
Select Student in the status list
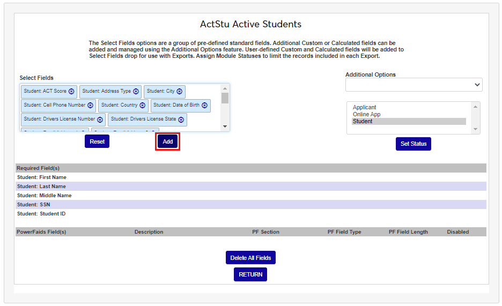(363, 122)
